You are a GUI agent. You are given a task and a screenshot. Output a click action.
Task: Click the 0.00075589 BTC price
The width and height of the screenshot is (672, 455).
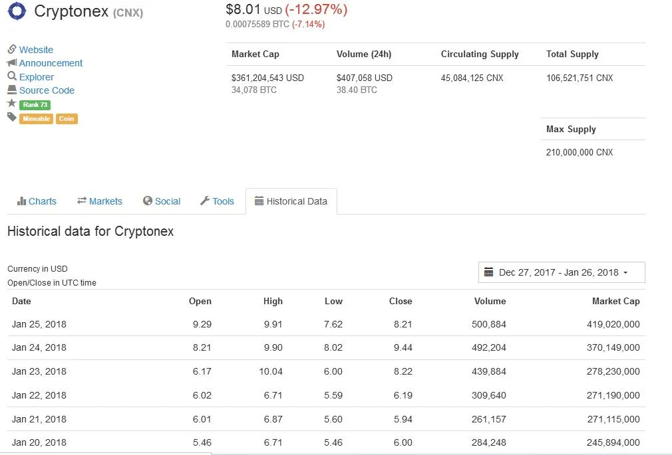[257, 25]
